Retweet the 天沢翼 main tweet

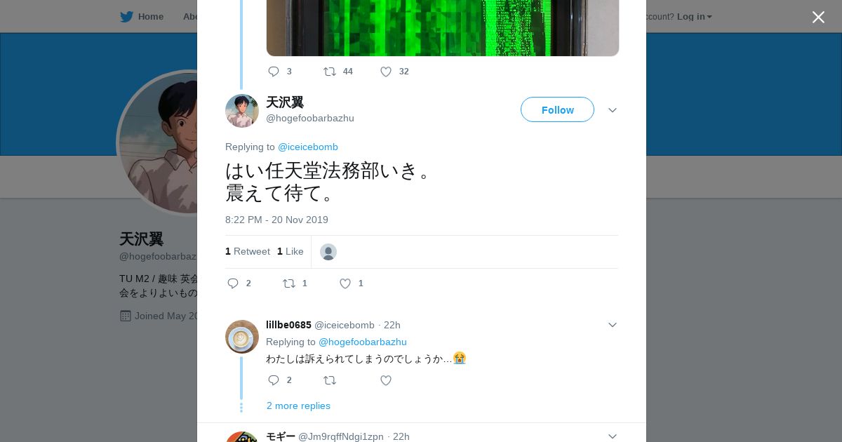pyautogui.click(x=289, y=283)
